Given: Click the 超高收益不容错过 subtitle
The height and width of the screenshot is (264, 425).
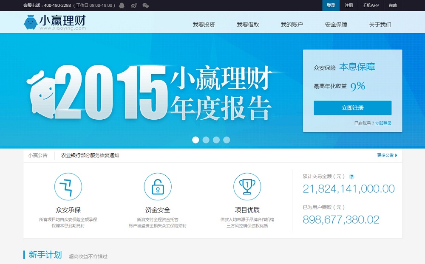Looking at the screenshot, I should [88, 256].
